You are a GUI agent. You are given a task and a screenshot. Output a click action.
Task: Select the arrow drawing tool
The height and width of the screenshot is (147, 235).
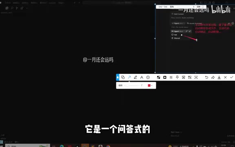129,77
